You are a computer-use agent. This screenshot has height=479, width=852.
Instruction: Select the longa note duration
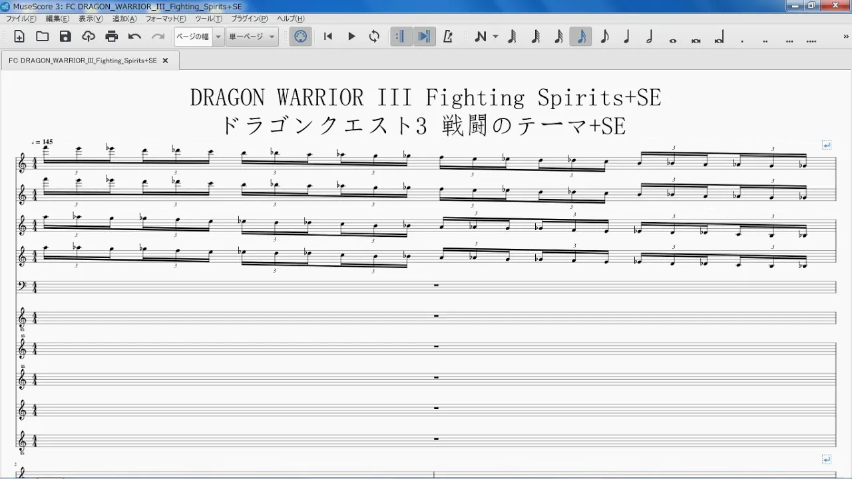[719, 38]
